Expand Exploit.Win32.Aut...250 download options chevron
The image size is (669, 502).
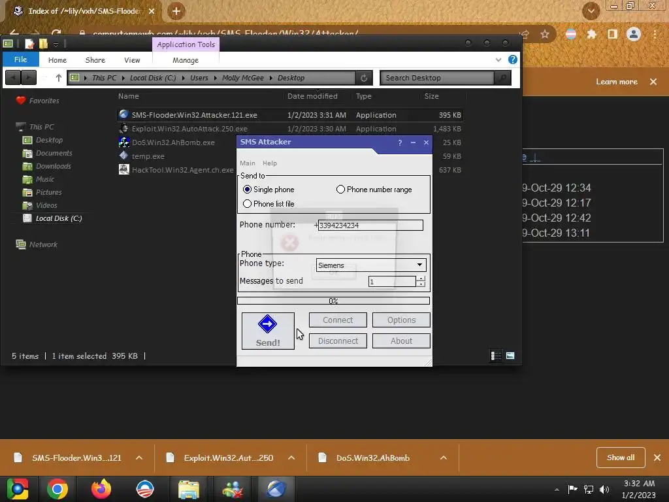pyautogui.click(x=291, y=458)
